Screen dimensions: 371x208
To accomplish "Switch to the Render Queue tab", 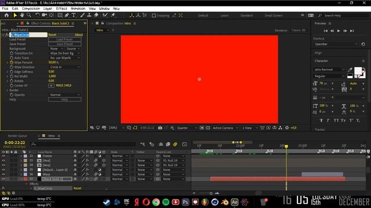I will pyautogui.click(x=17, y=136).
